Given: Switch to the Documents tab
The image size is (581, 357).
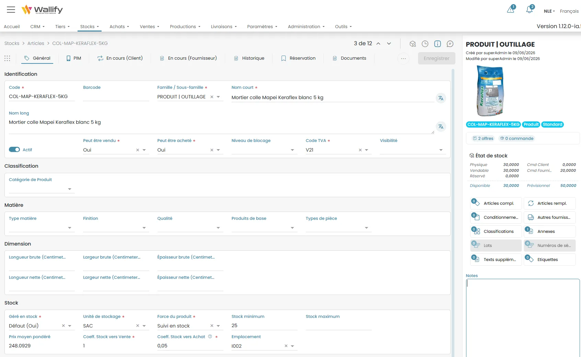Looking at the screenshot, I should tap(349, 58).
